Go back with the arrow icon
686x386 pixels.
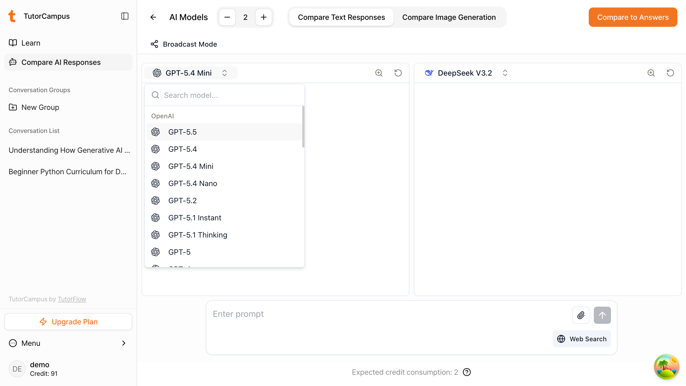(153, 17)
